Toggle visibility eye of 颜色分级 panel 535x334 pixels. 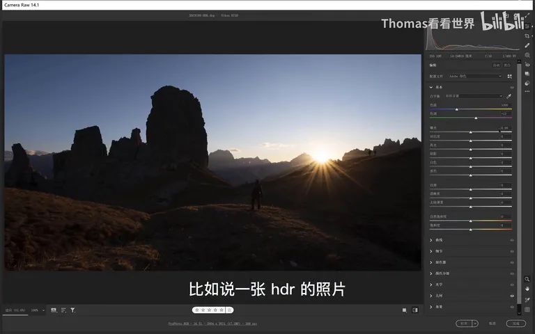click(512, 273)
